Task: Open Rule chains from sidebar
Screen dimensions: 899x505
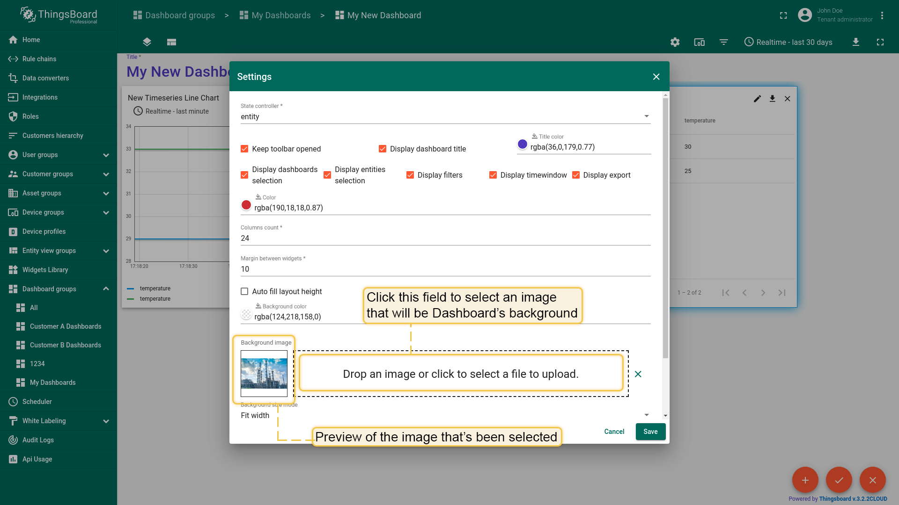Action: 39,59
